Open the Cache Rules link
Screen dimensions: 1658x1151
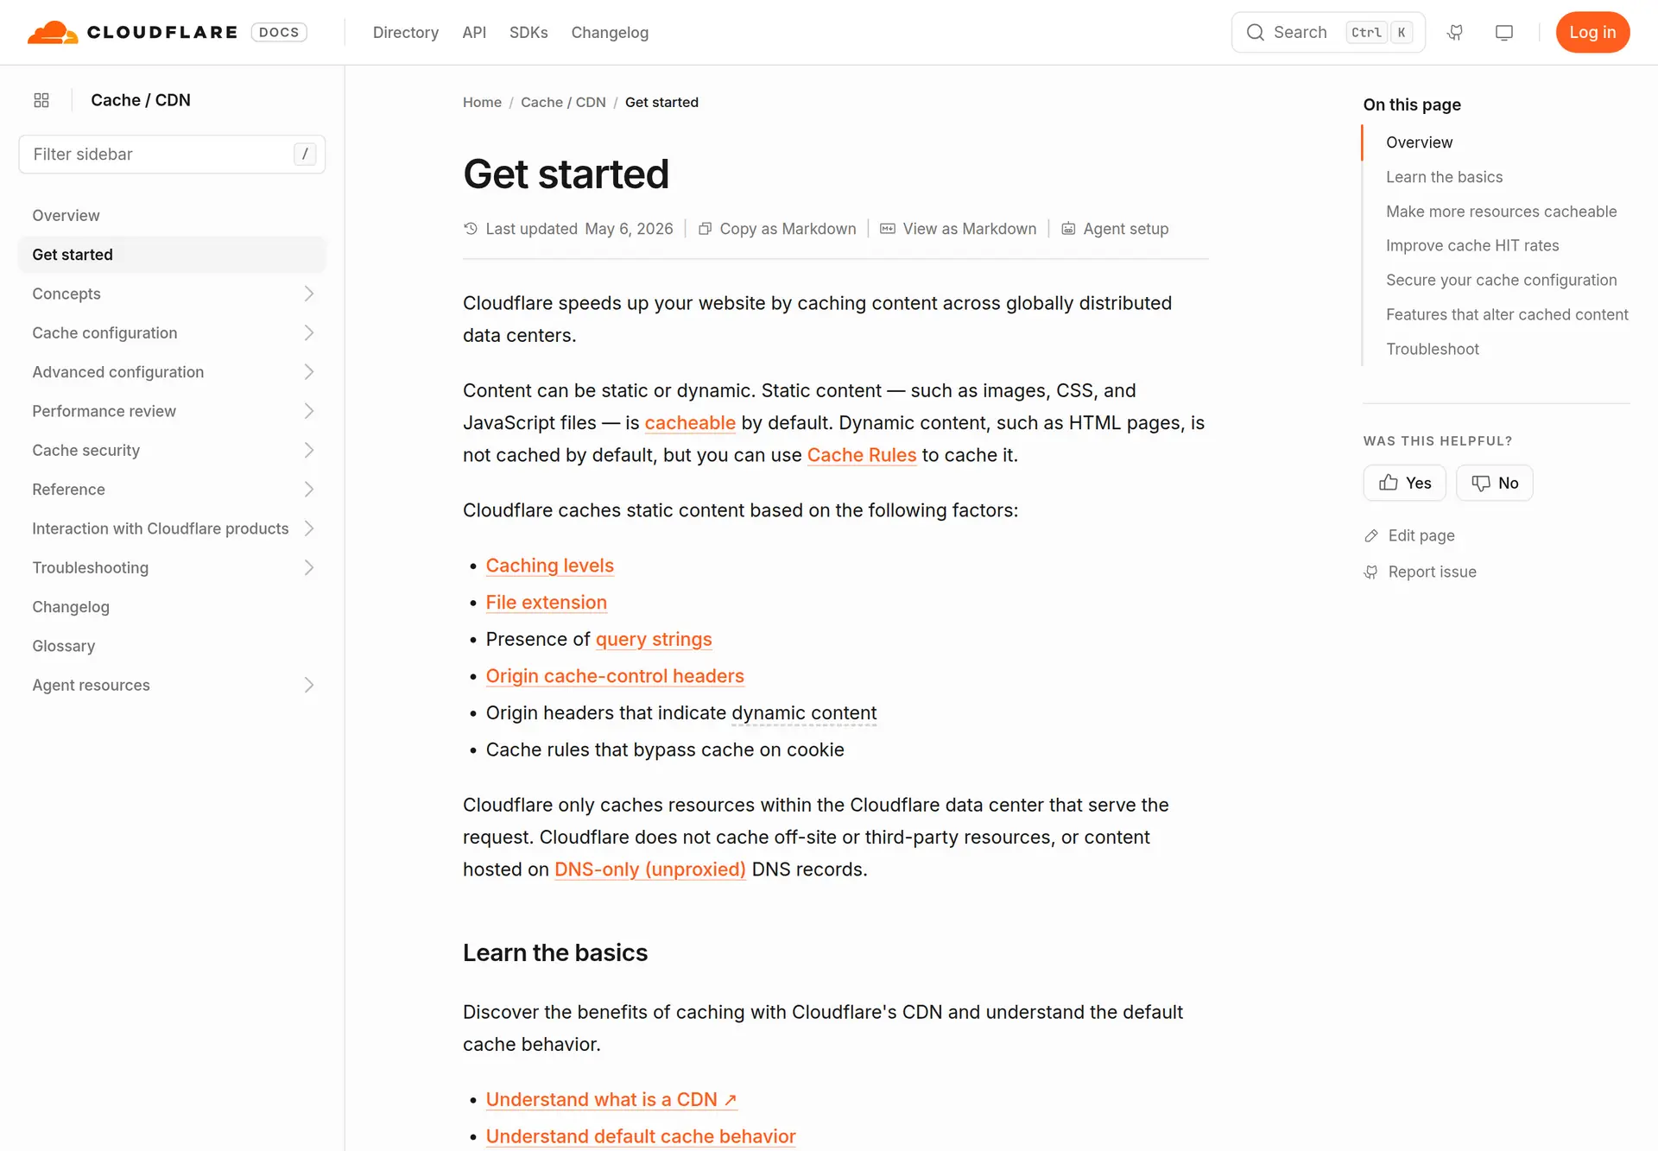pos(862,455)
